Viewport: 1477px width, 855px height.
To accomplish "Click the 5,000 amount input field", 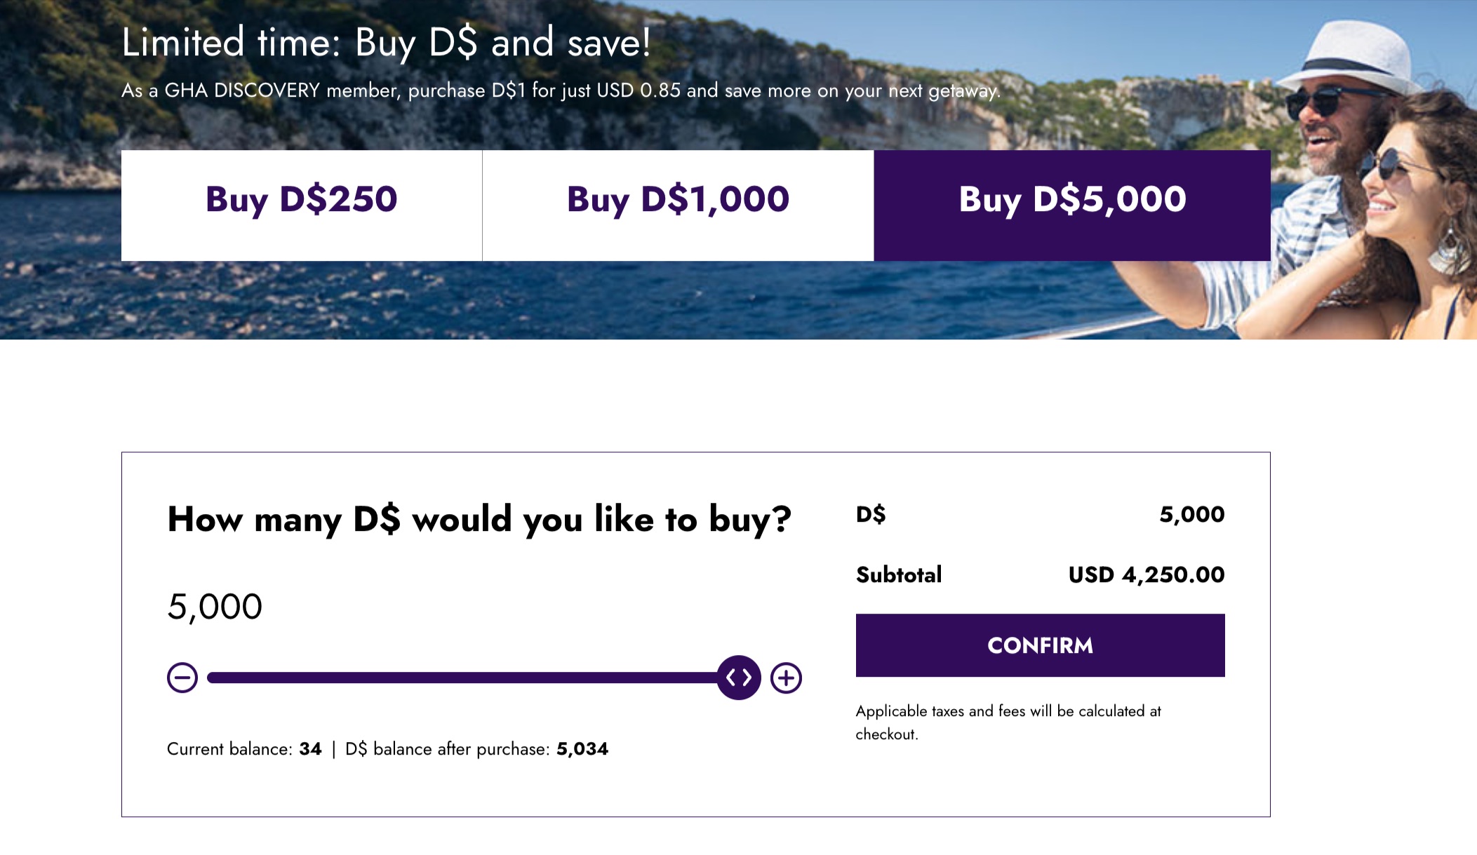I will pos(214,607).
